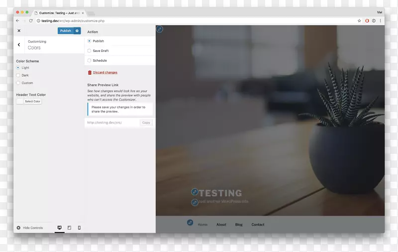The width and height of the screenshot is (398, 252).
Task: Click the Discard changes link
Action: tap(105, 72)
